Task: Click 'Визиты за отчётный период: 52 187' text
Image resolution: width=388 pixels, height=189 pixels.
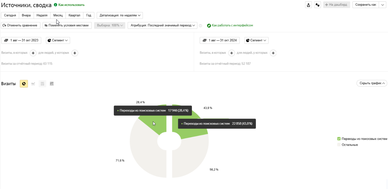Action: [225, 64]
